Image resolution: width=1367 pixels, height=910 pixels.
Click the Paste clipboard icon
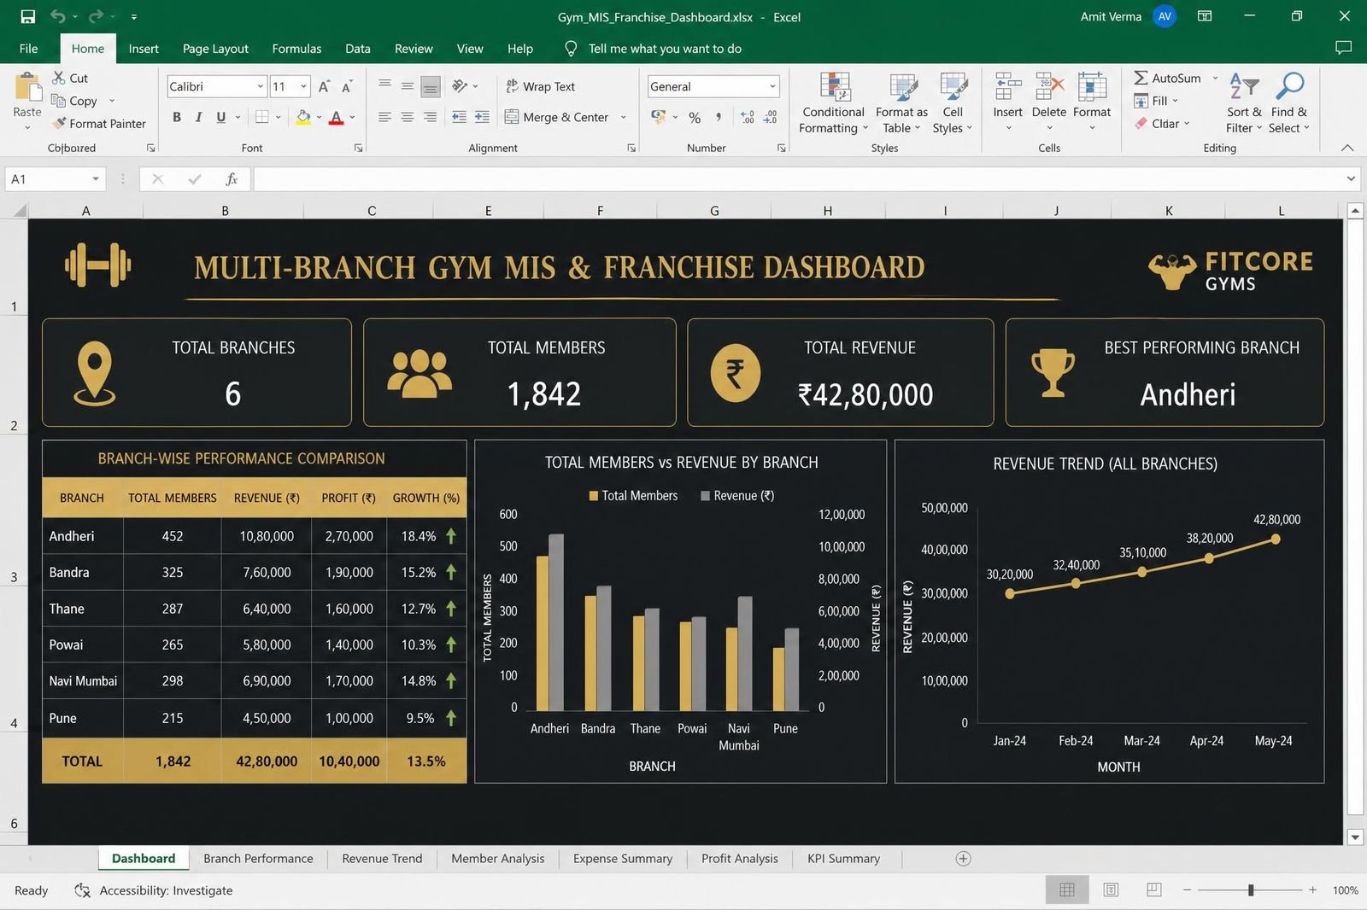27,88
